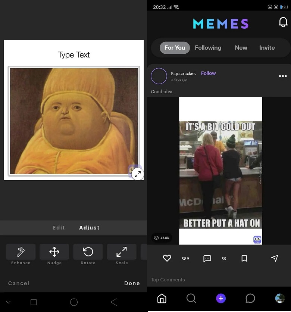This screenshot has height=312, width=291.
Task: Tap the MEMES app logo title
Action: coord(221,24)
